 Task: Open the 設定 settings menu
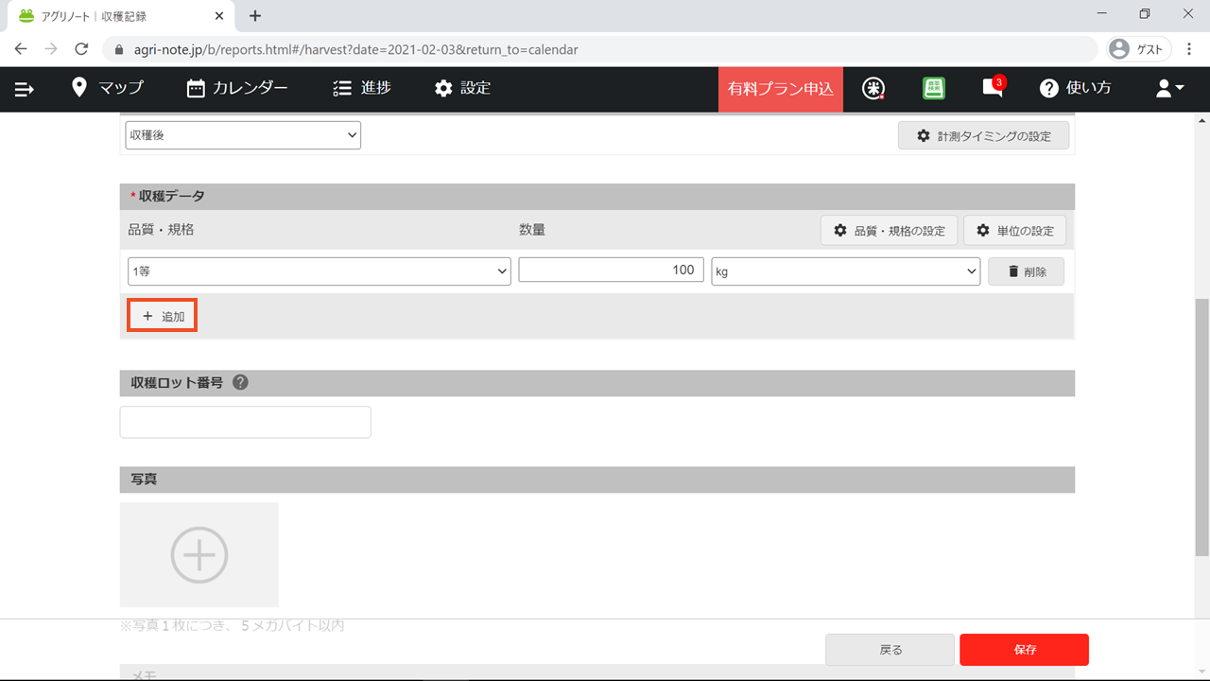point(462,88)
